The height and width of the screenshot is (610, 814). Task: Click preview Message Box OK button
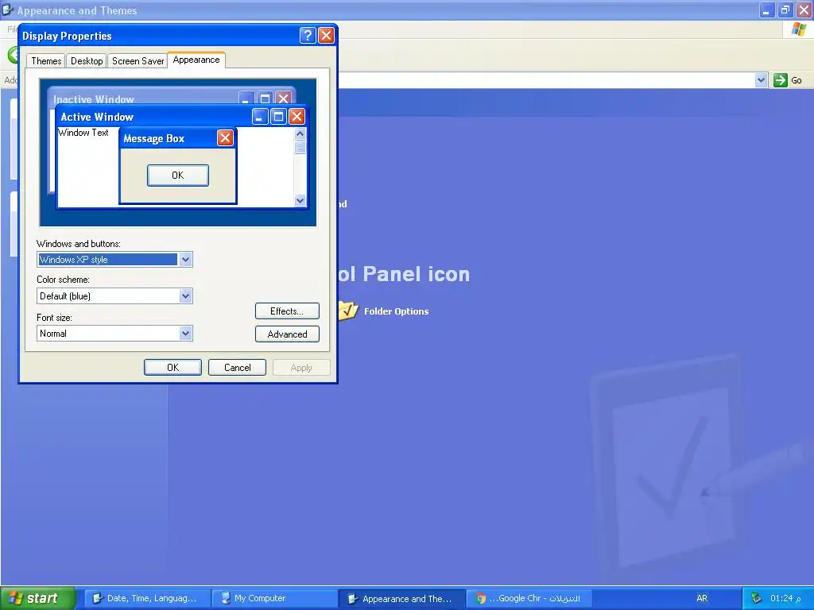pos(178,176)
